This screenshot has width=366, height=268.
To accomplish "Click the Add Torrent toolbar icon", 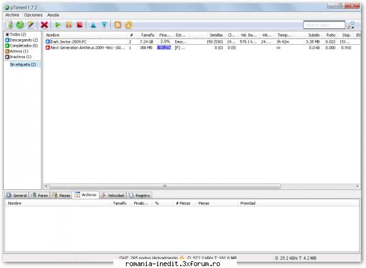I will [9, 25].
